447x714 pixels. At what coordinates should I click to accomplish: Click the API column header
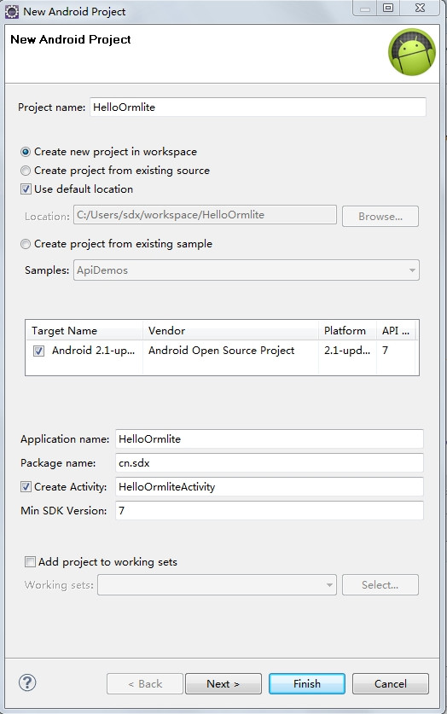396,331
